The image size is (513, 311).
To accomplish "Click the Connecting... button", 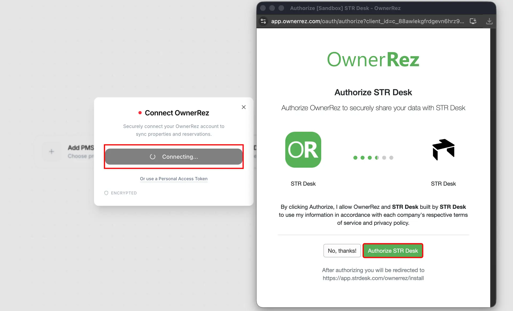I will pos(174,157).
